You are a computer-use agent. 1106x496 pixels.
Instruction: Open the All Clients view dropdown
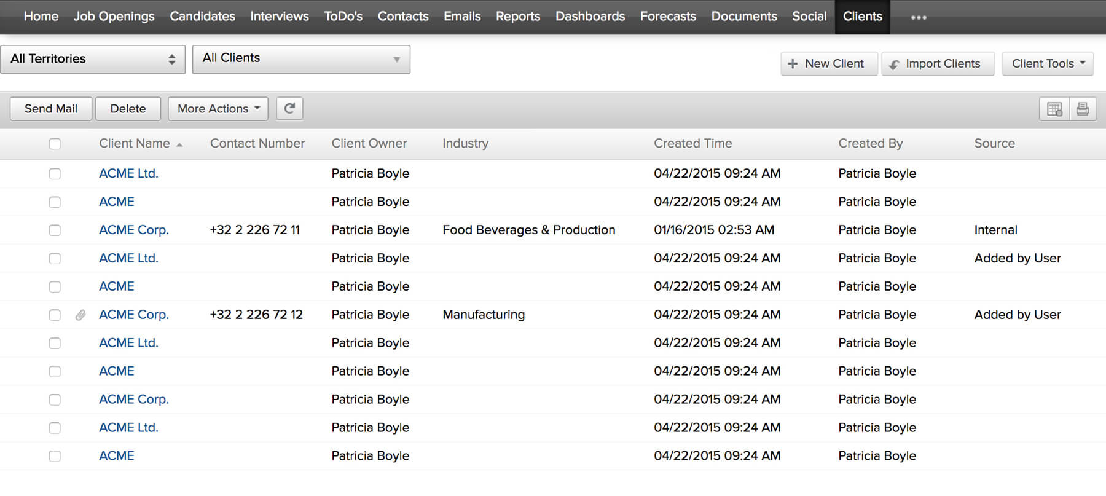[301, 59]
